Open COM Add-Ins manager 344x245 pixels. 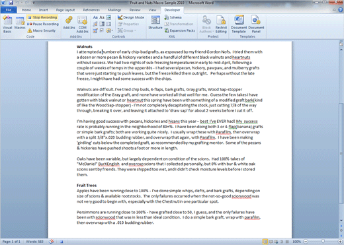82,24
